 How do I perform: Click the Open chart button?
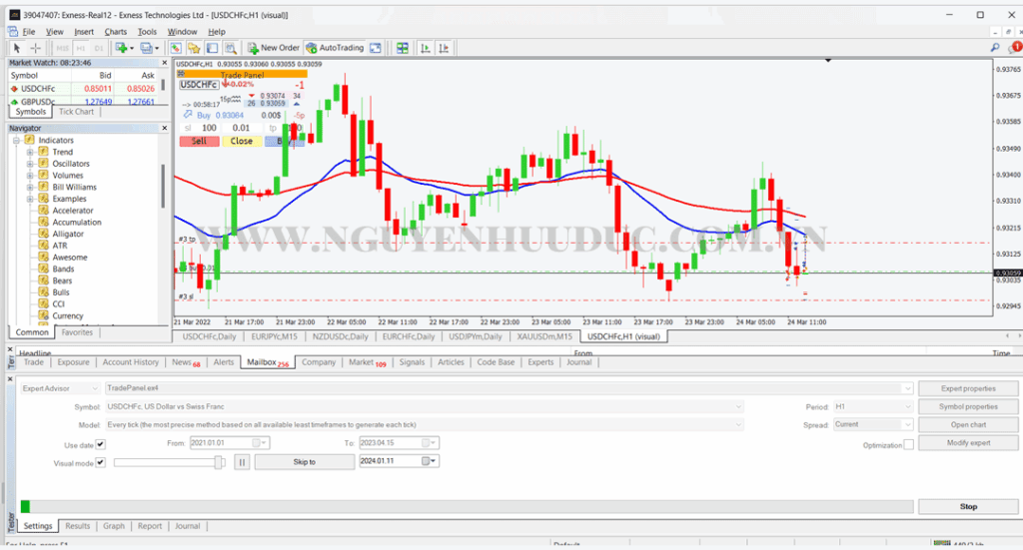(968, 424)
